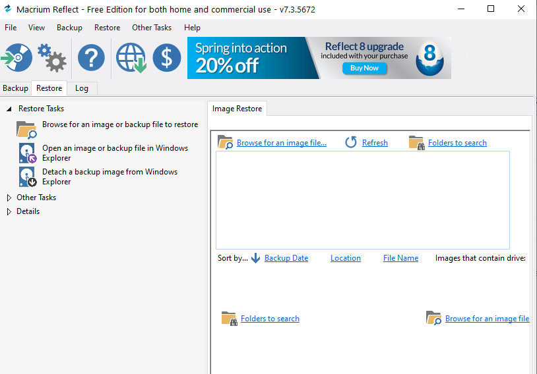Open the Other Tasks menu

[x=152, y=28]
